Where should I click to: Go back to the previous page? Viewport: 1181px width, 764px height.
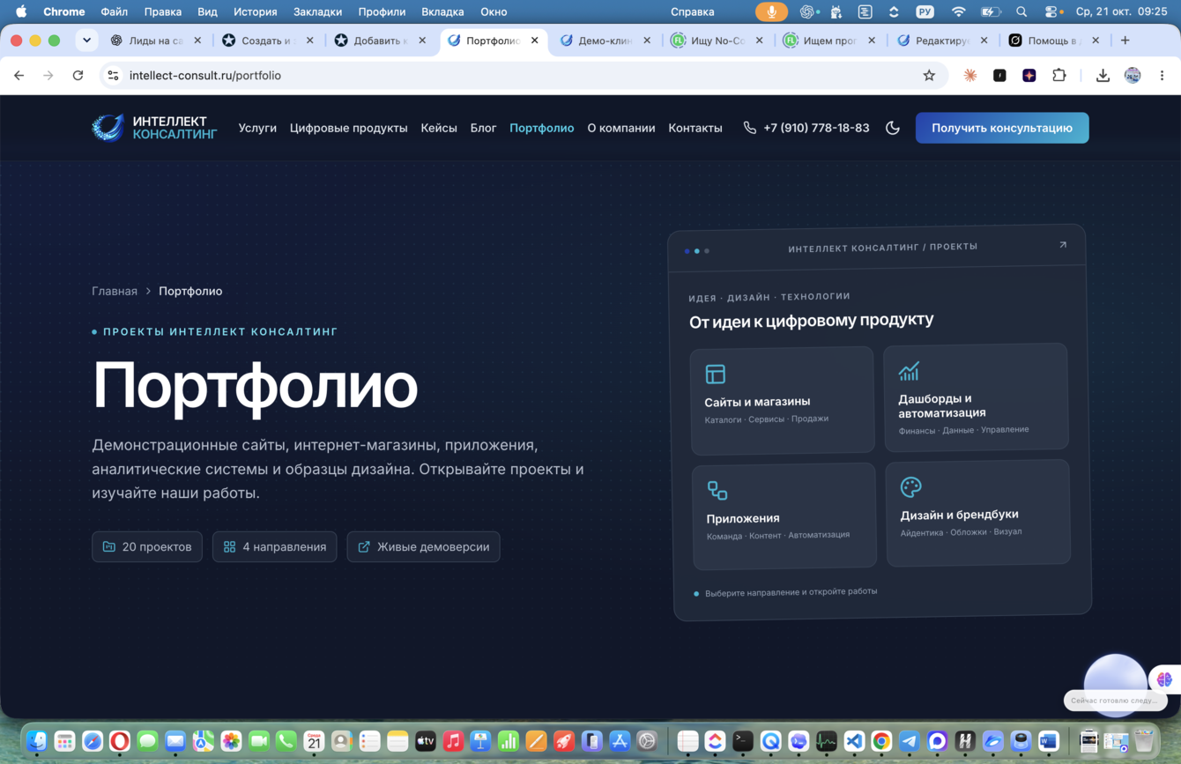19,76
